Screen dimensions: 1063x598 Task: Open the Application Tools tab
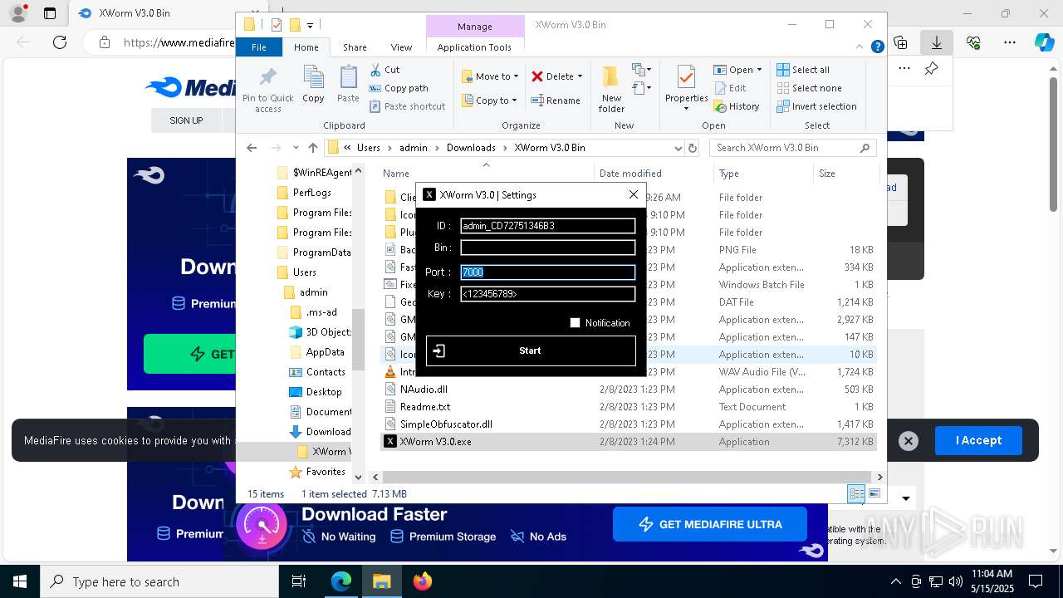coord(474,47)
